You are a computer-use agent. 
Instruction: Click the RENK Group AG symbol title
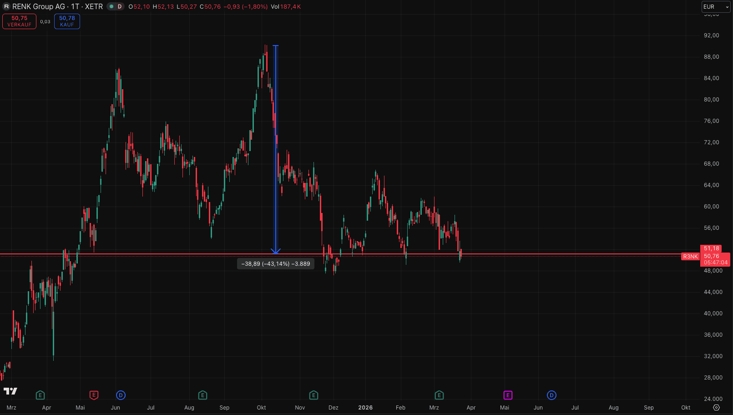click(x=39, y=7)
